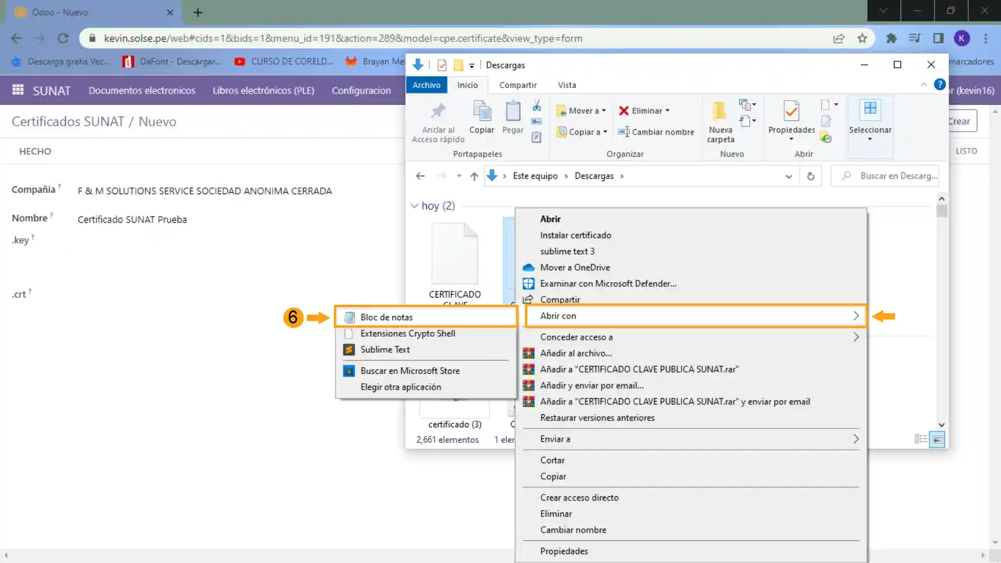The image size is (1001, 563).
Task: Switch to Inicio ribbon tab
Action: [467, 85]
